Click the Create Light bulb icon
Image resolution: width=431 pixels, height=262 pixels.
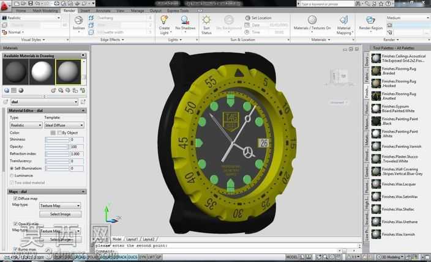click(164, 20)
